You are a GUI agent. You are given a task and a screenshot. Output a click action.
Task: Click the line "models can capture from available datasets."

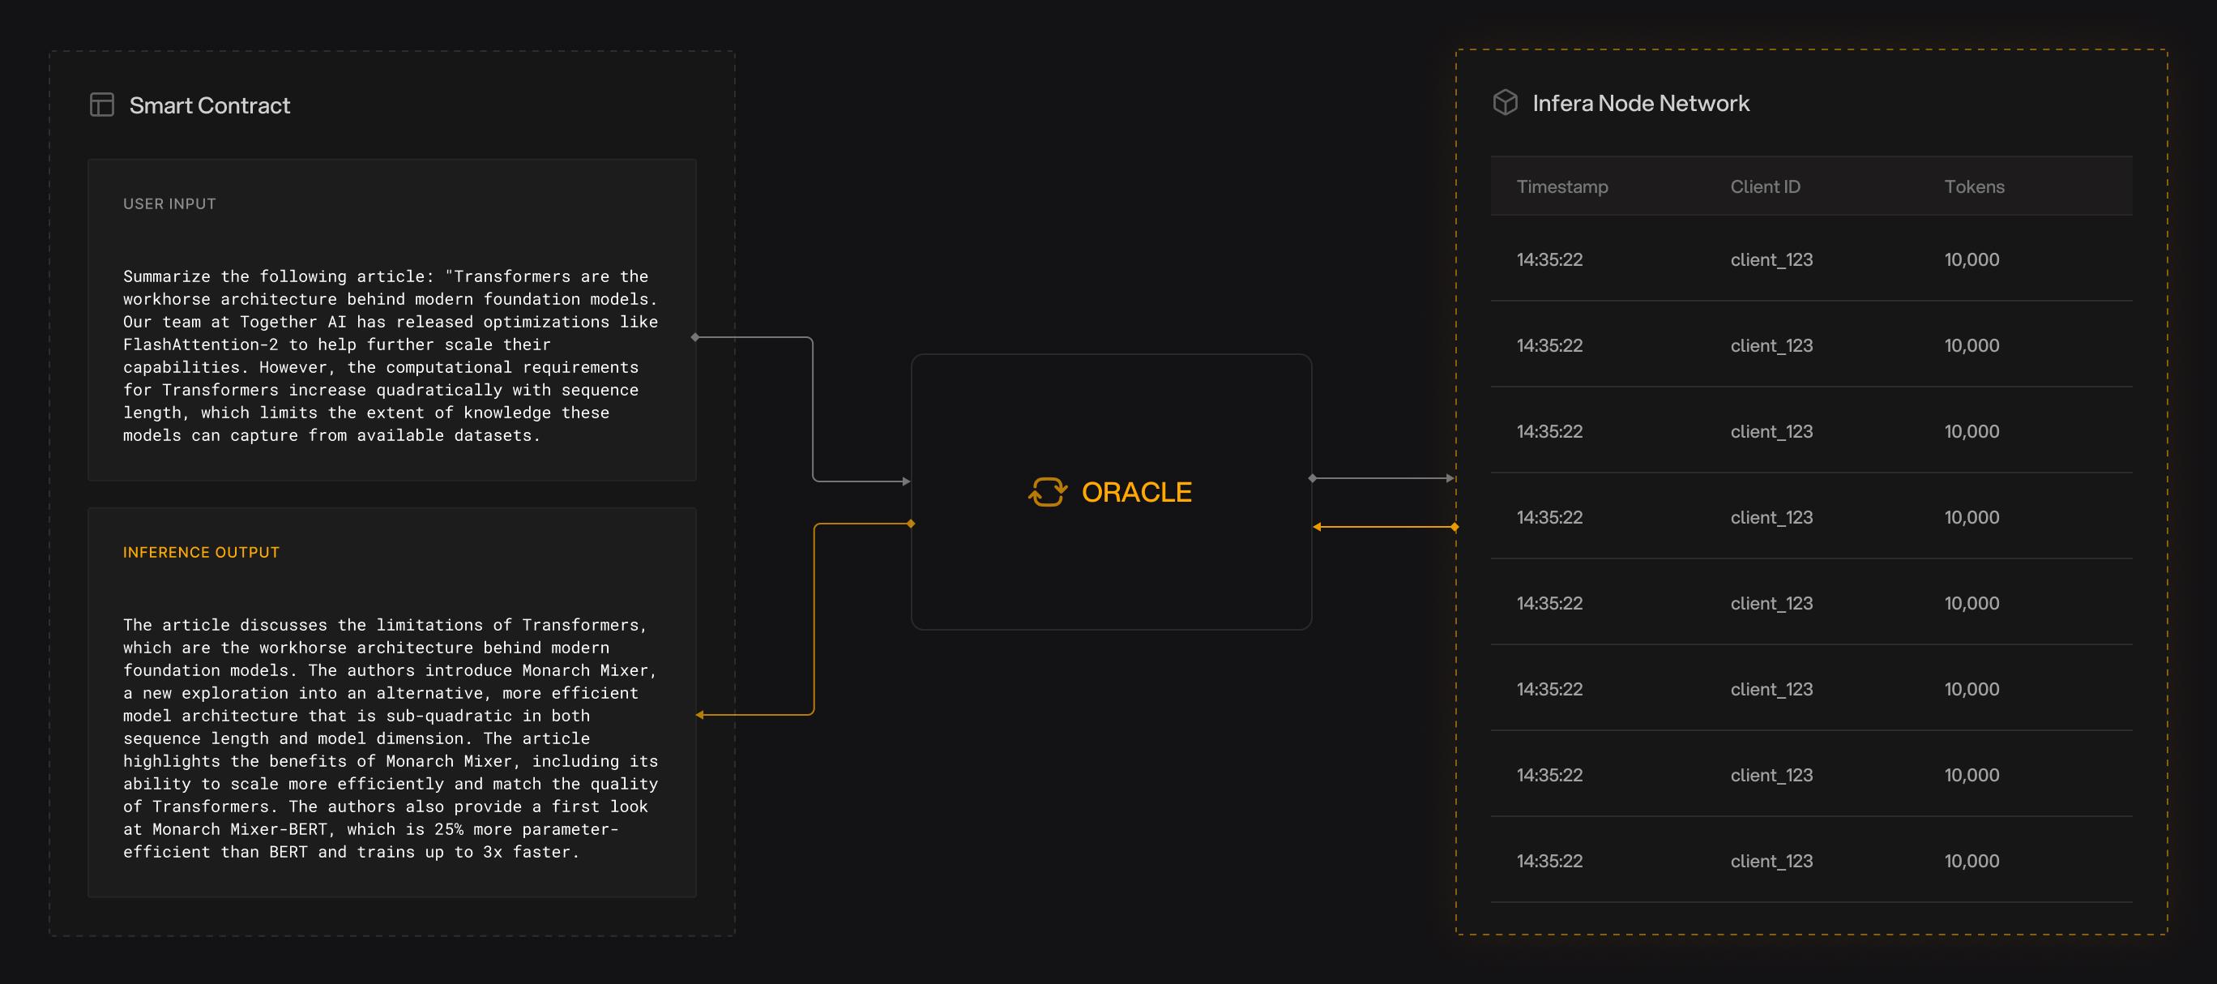click(x=331, y=435)
